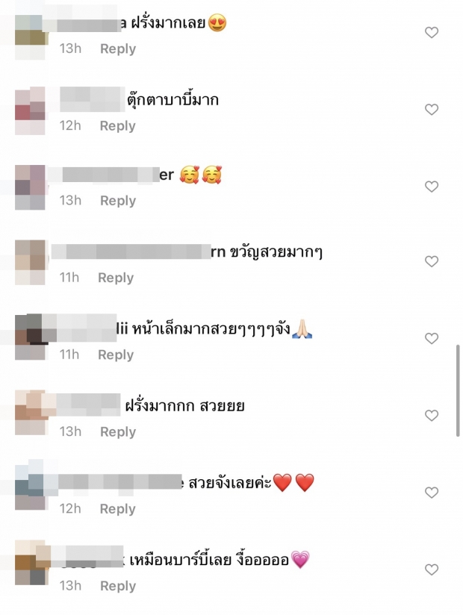Tap the heart beside ตุ๊กตาบาบี้มาก comment
The width and height of the screenshot is (463, 615).
tap(432, 109)
